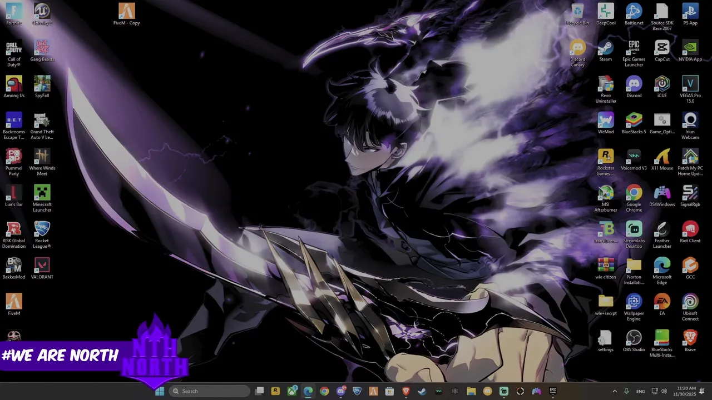Select the BakkesMod desktop icon

coord(14,268)
